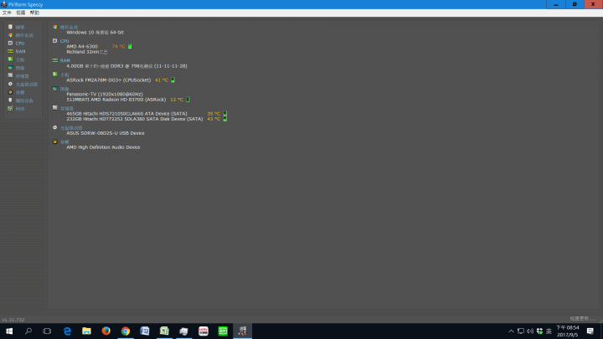Click the 'AMD High Definition Audio Device' line
603x339 pixels.
(x=103, y=146)
